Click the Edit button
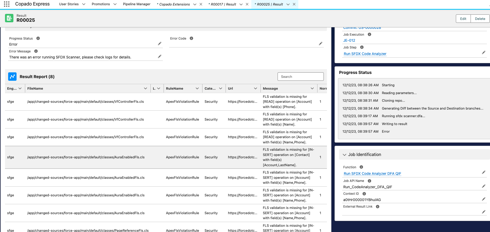 (x=463, y=19)
